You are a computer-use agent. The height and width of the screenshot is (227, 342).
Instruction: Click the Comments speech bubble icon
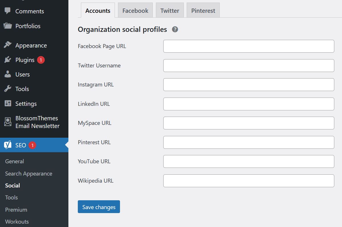(x=8, y=11)
